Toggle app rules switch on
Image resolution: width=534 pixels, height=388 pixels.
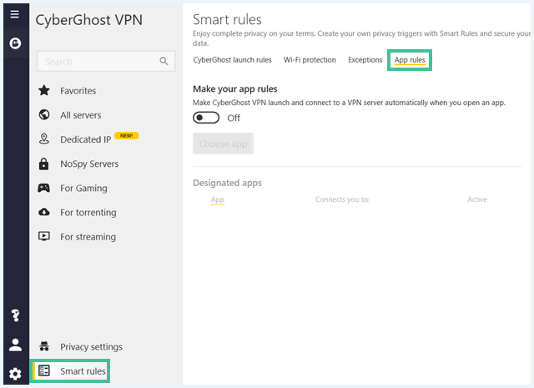[x=206, y=118]
